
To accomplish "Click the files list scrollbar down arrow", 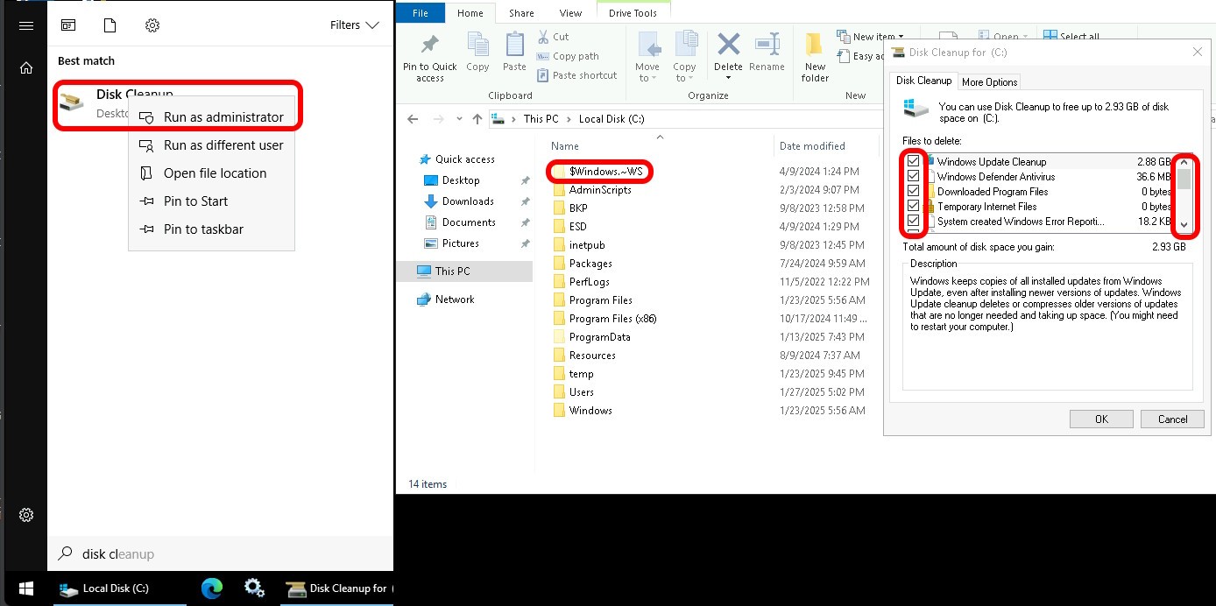I will coord(1184,224).
